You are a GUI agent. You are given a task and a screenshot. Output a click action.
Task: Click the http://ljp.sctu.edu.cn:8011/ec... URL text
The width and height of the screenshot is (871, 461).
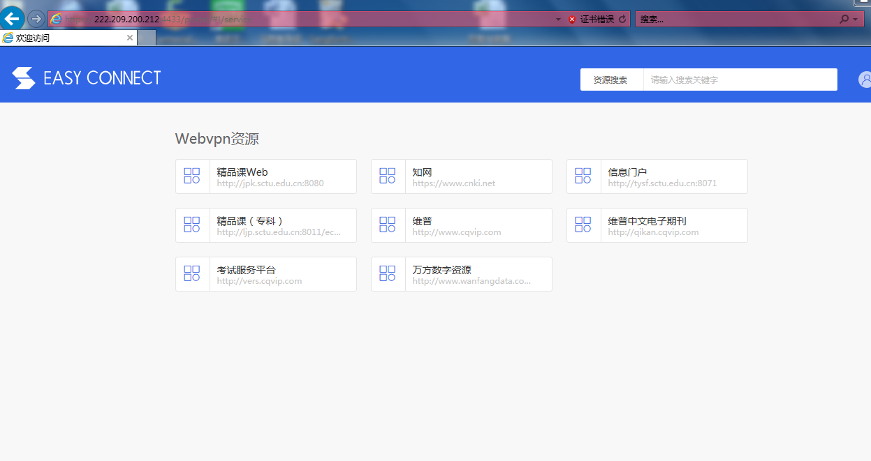point(279,232)
